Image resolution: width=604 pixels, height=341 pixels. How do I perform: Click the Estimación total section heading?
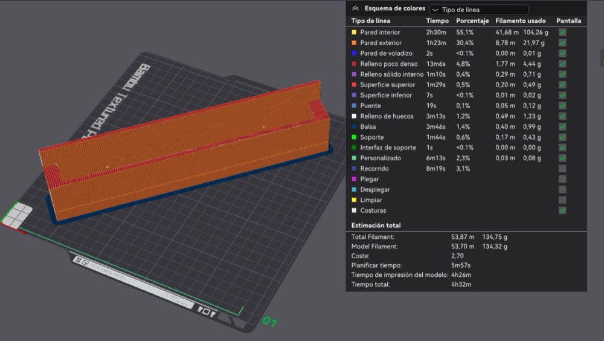point(376,226)
